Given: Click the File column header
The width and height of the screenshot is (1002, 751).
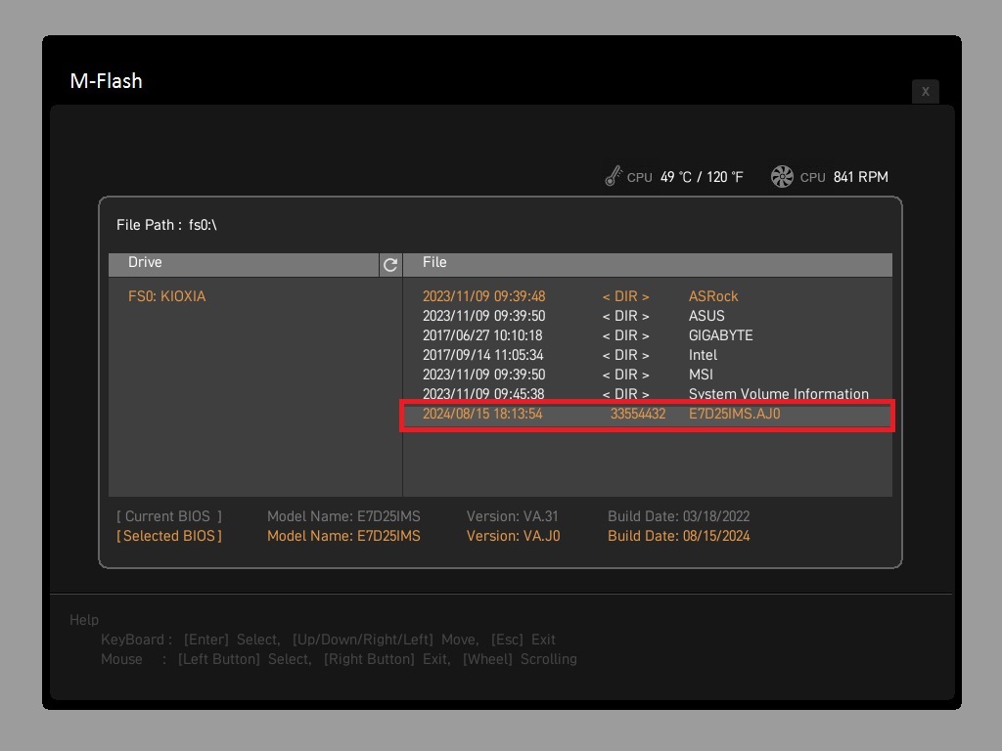Looking at the screenshot, I should tap(434, 262).
